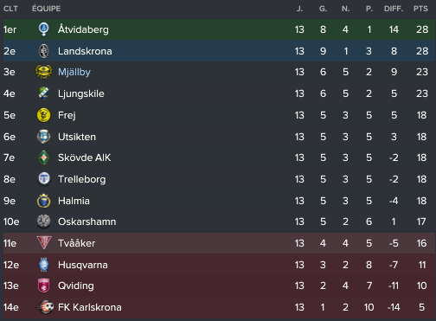Sort by the CLT column header

[x=10, y=9]
